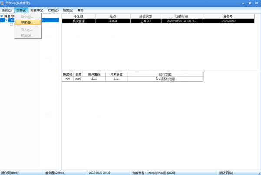261x175 pixels.
Task: Open the 帮助 menu
Action: [x=80, y=10]
